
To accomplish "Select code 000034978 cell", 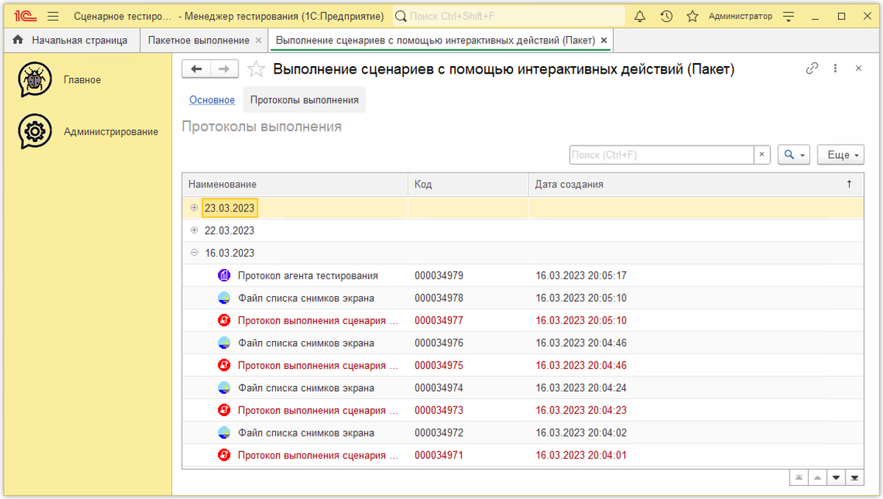I will 468,298.
